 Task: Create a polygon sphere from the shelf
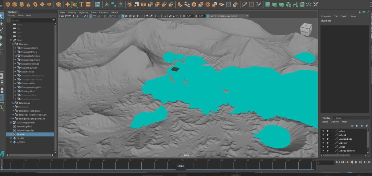[8, 4]
